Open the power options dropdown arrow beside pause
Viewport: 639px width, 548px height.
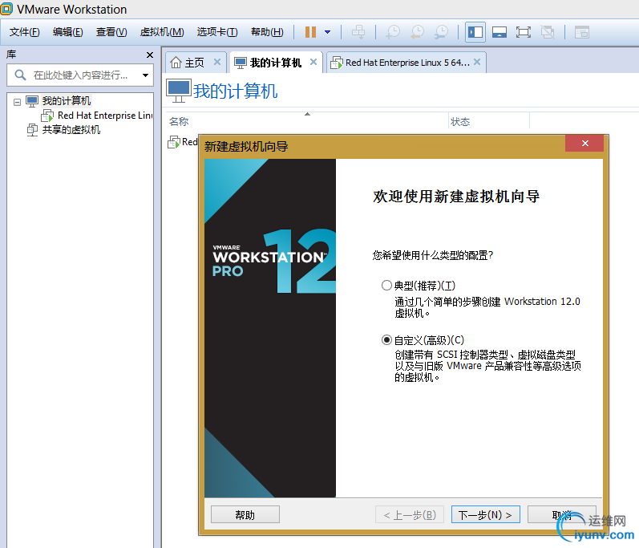click(327, 32)
